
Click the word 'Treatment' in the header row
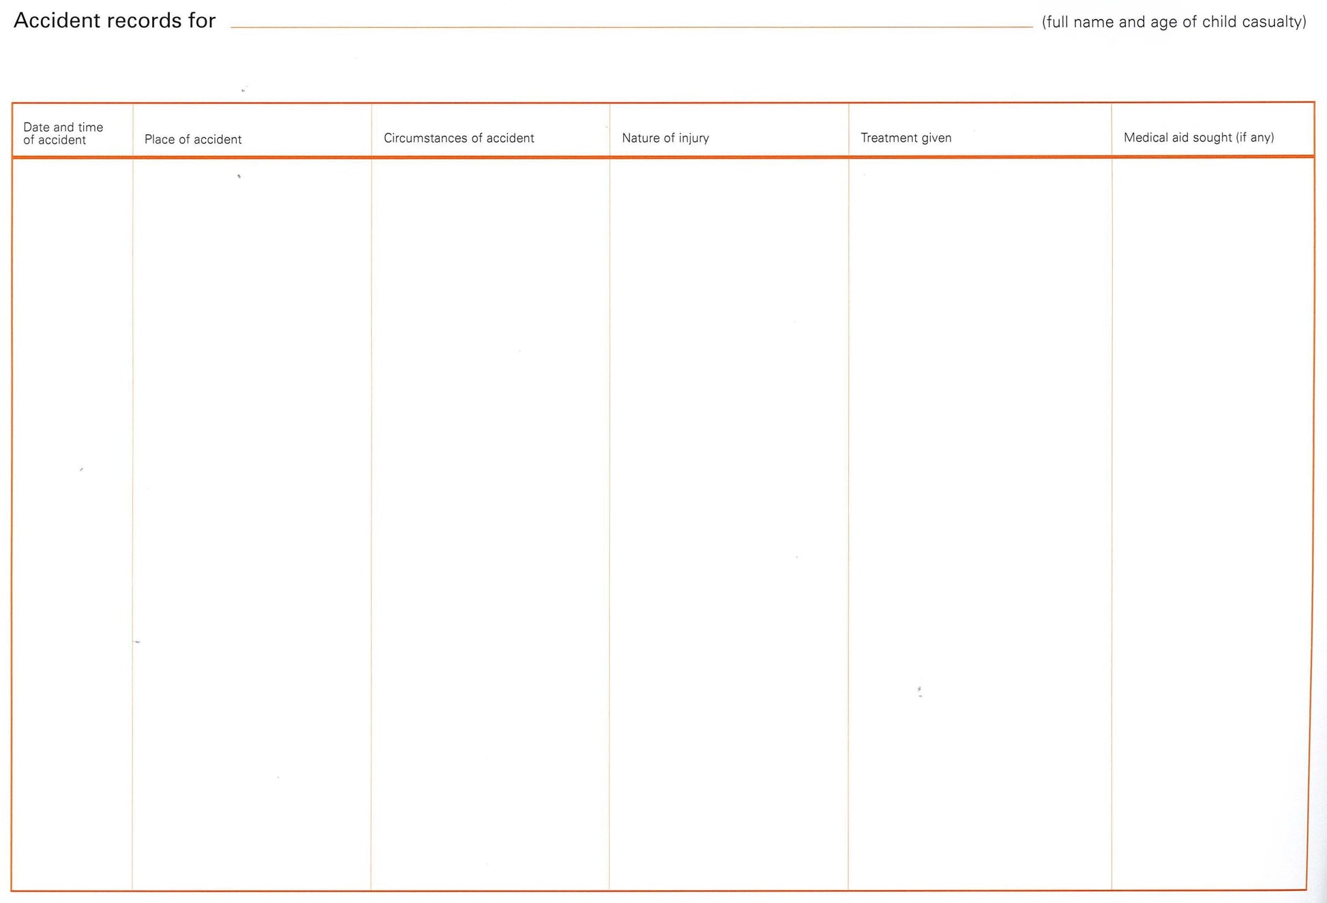point(889,138)
